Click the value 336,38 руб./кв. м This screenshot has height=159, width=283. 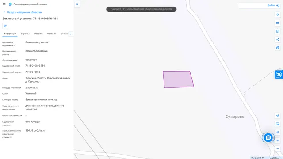coord(35,131)
